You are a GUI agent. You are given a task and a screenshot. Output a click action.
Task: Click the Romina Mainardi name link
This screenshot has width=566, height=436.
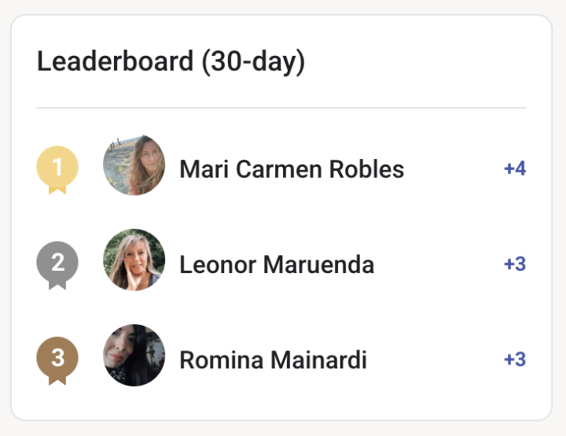pos(274,360)
